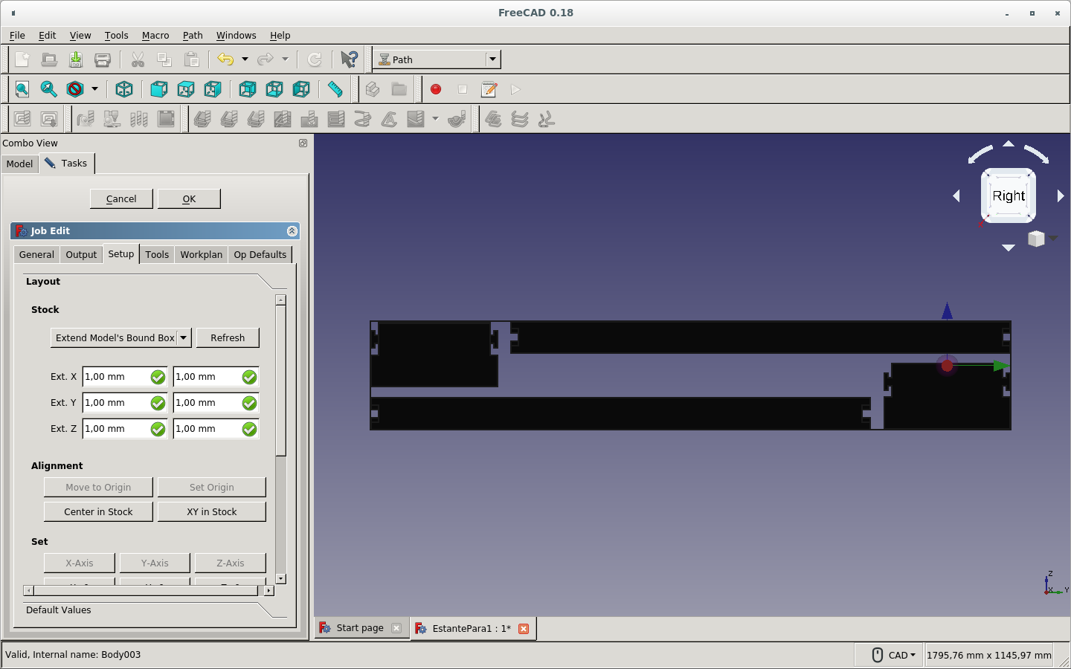1071x669 pixels.
Task: Click the mouse navigation style icon
Action: pyautogui.click(x=877, y=655)
